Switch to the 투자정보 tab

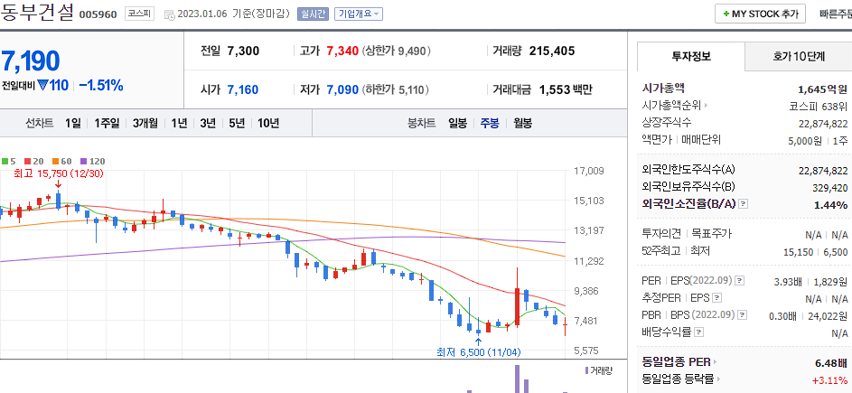pos(691,56)
